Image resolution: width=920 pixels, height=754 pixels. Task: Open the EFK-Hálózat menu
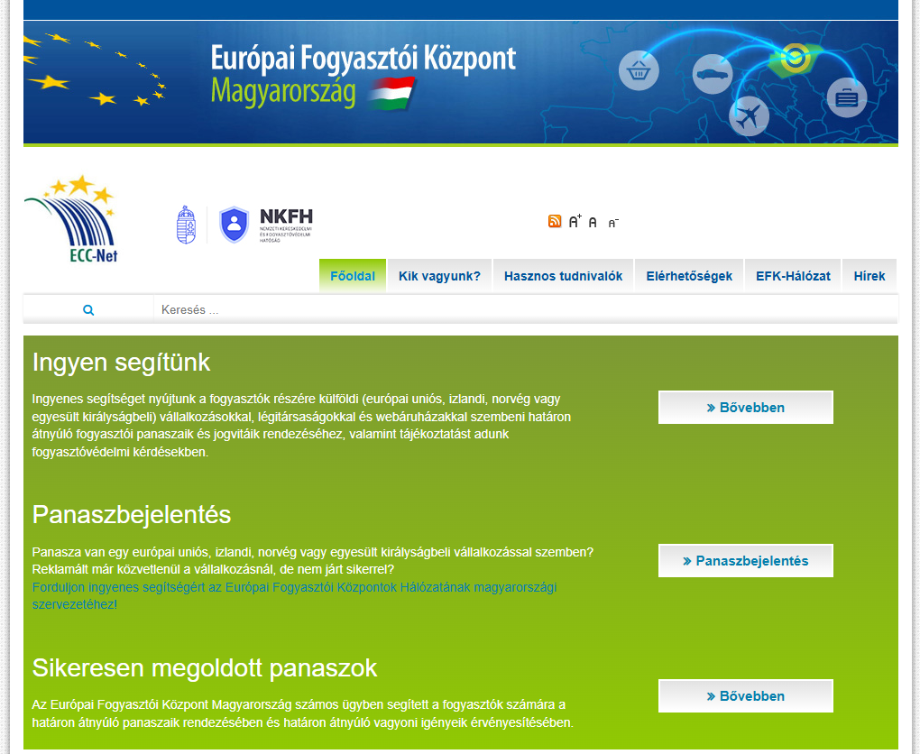[793, 276]
